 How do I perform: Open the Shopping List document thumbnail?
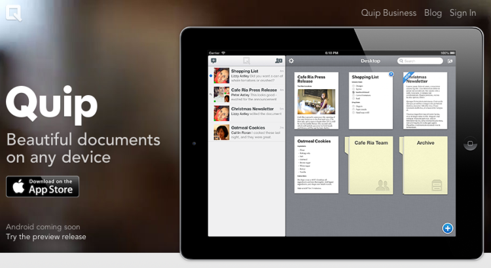point(371,101)
